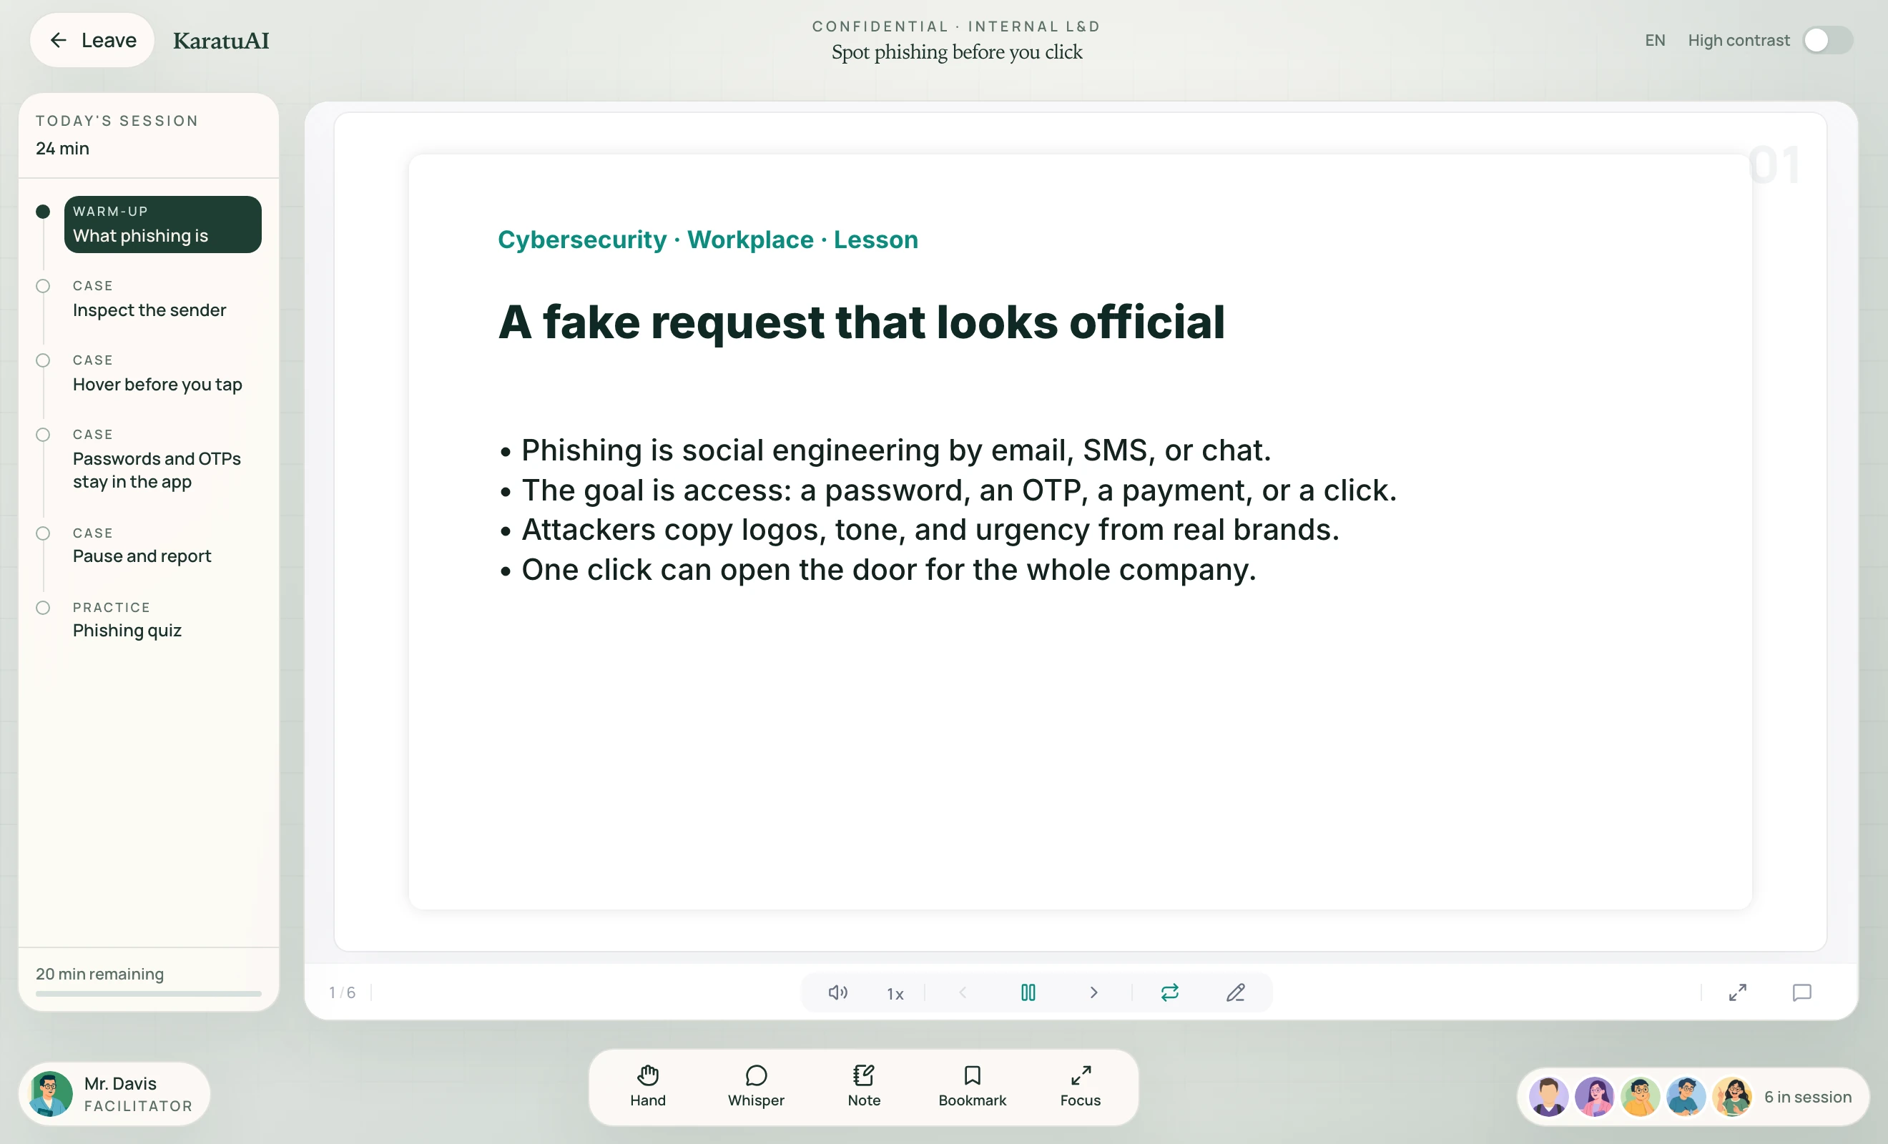This screenshot has width=1888, height=1144.
Task: Toggle the loop repeat icon
Action: [x=1169, y=992]
